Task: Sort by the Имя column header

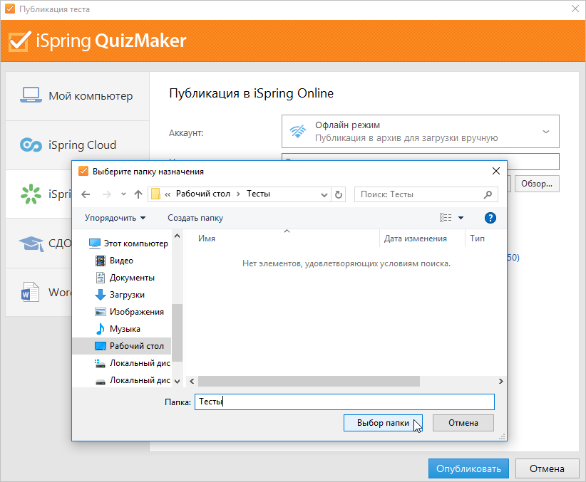Action: coord(207,239)
